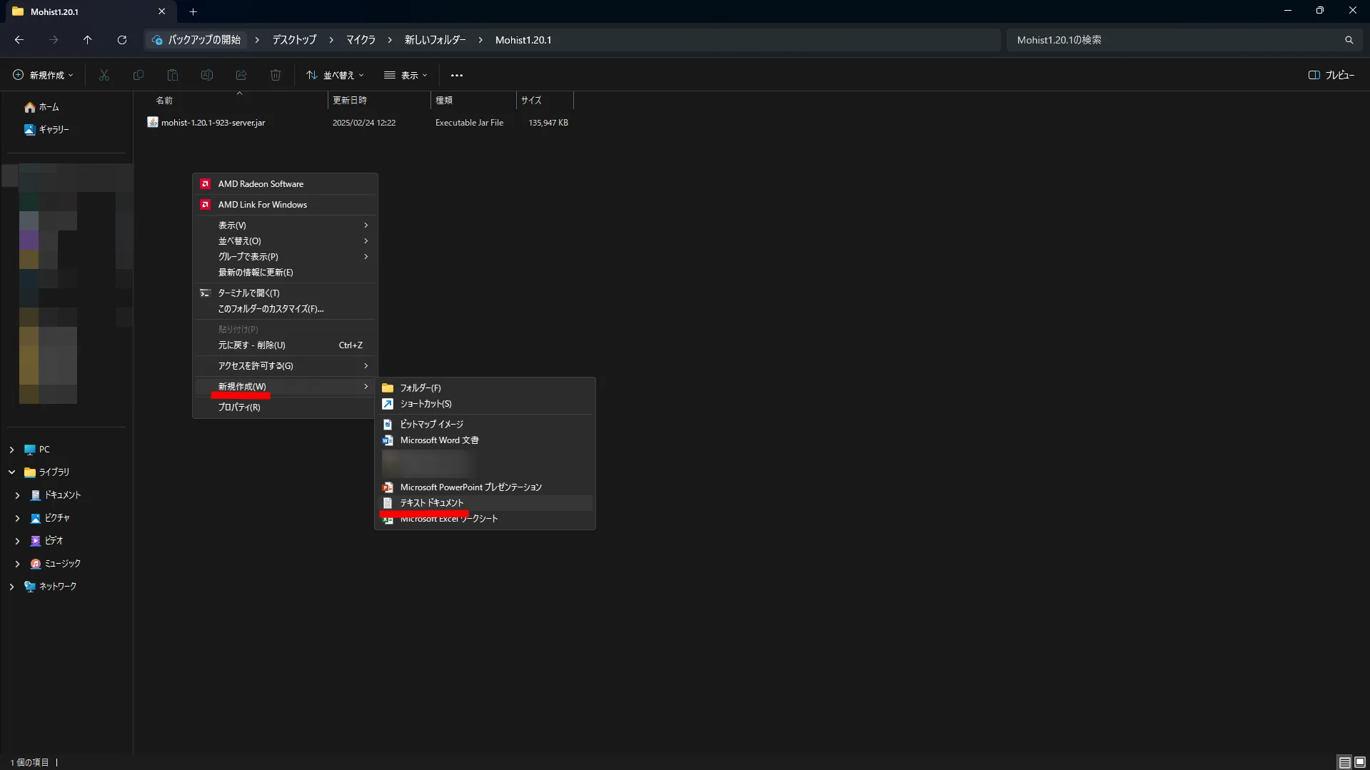Open 新規作成(W) submenu
The height and width of the screenshot is (770, 1370).
click(285, 387)
